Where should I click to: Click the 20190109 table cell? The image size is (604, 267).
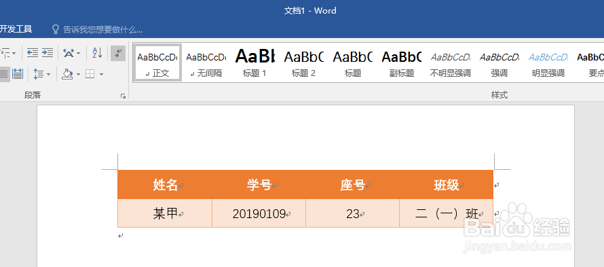tap(259, 213)
